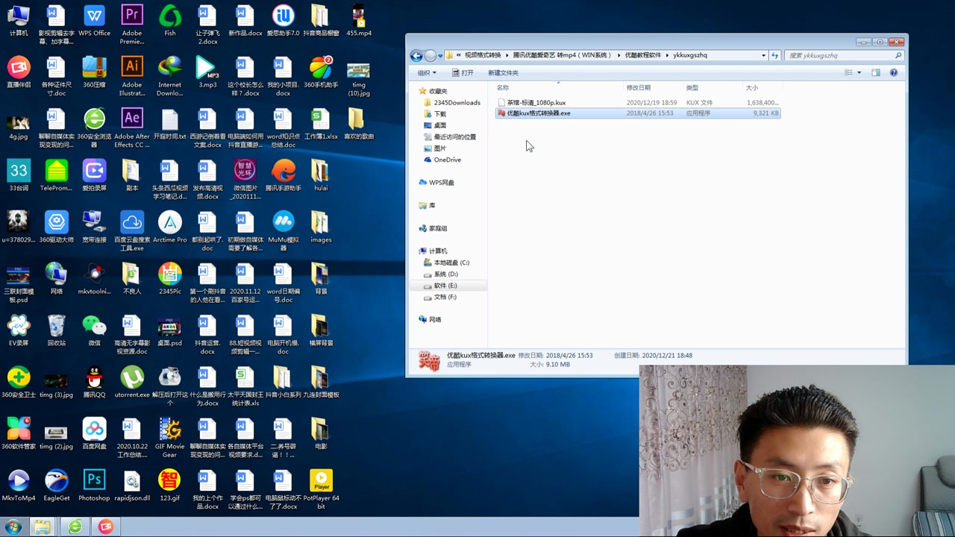
Task: Select the 123.gif desktop file icon
Action: (x=170, y=484)
